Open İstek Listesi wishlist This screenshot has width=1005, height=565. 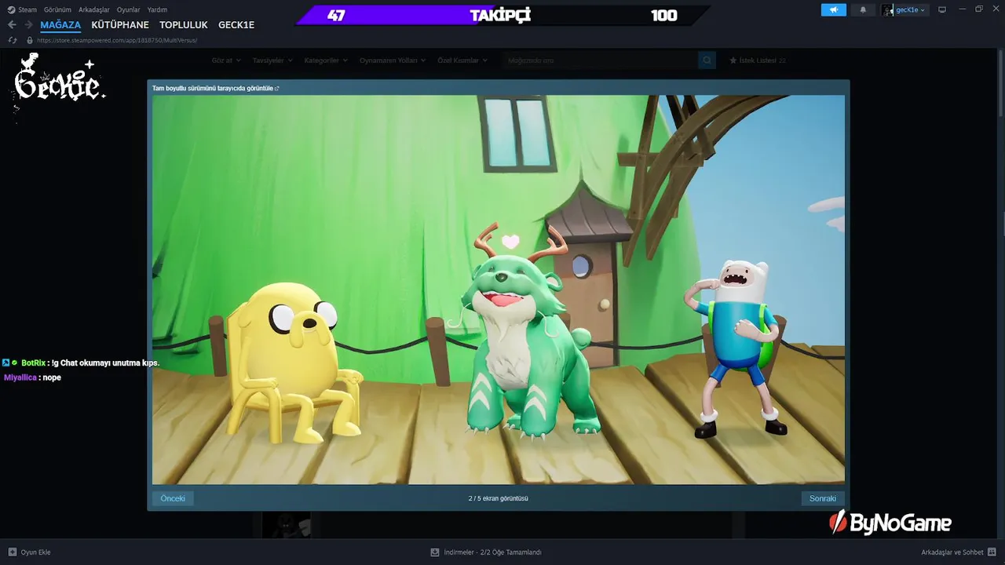pos(758,60)
